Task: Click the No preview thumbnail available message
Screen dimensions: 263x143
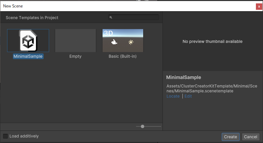Action: click(x=213, y=41)
